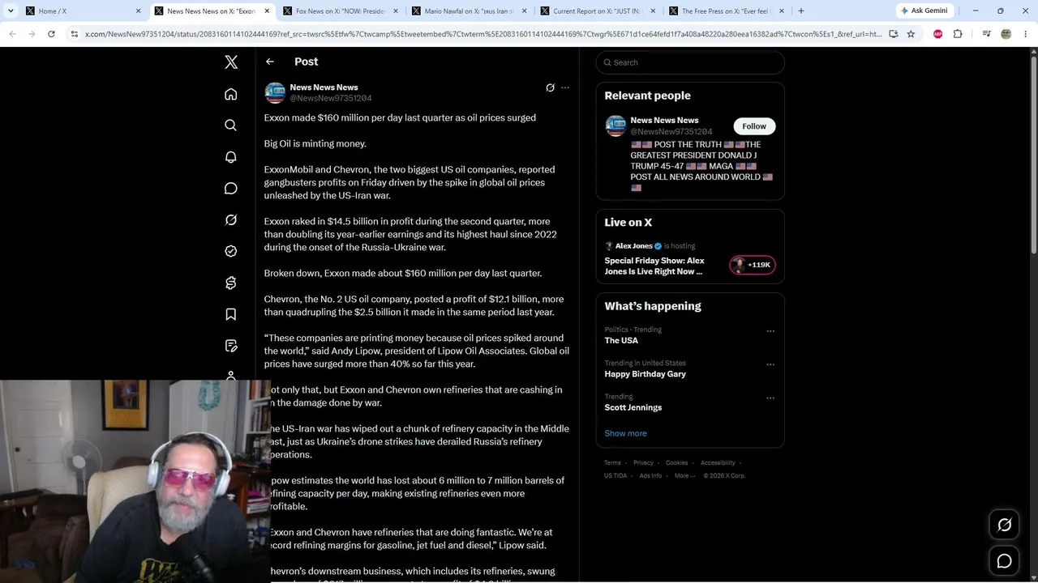
Task: Close the Fox News on X tab
Action: coord(395,11)
